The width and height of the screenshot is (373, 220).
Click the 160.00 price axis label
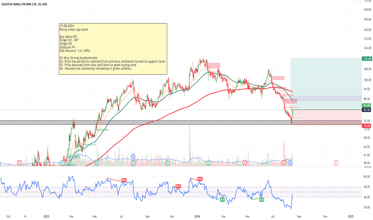coord(367,10)
